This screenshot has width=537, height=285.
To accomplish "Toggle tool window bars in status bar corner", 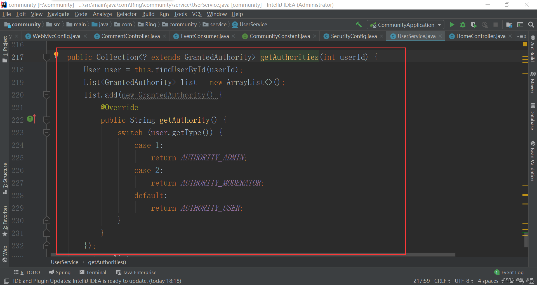I will click(x=7, y=281).
